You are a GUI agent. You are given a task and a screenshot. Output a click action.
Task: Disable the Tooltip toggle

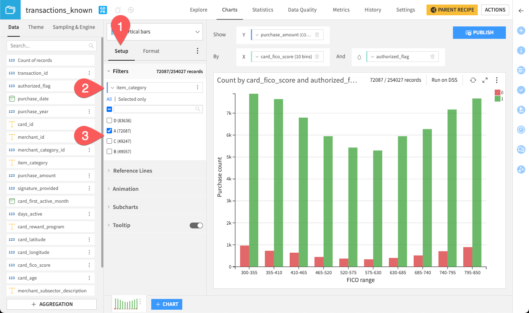[x=196, y=225]
